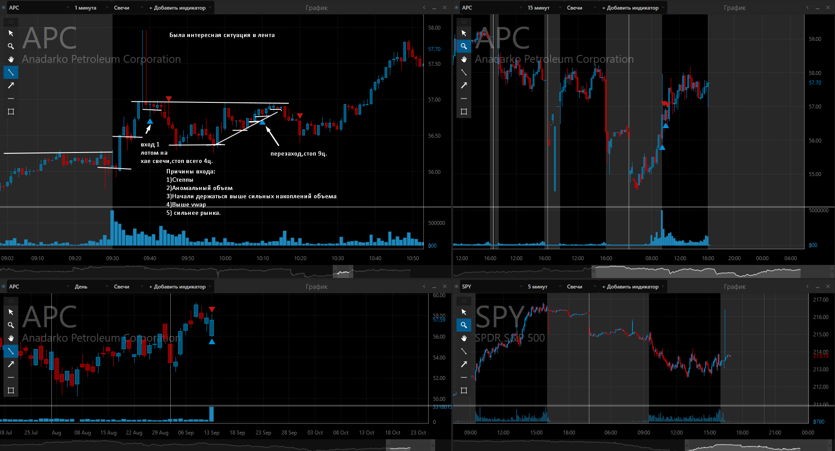835x451 pixels.
Task: Select arrow drawing tool in APC 15-minute chart
Action: point(464,85)
